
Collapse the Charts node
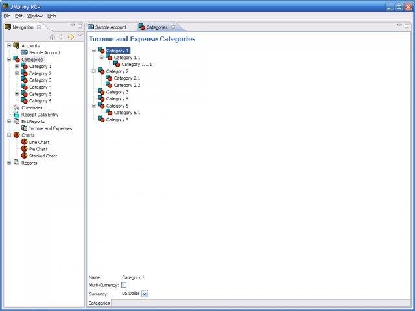click(9, 135)
